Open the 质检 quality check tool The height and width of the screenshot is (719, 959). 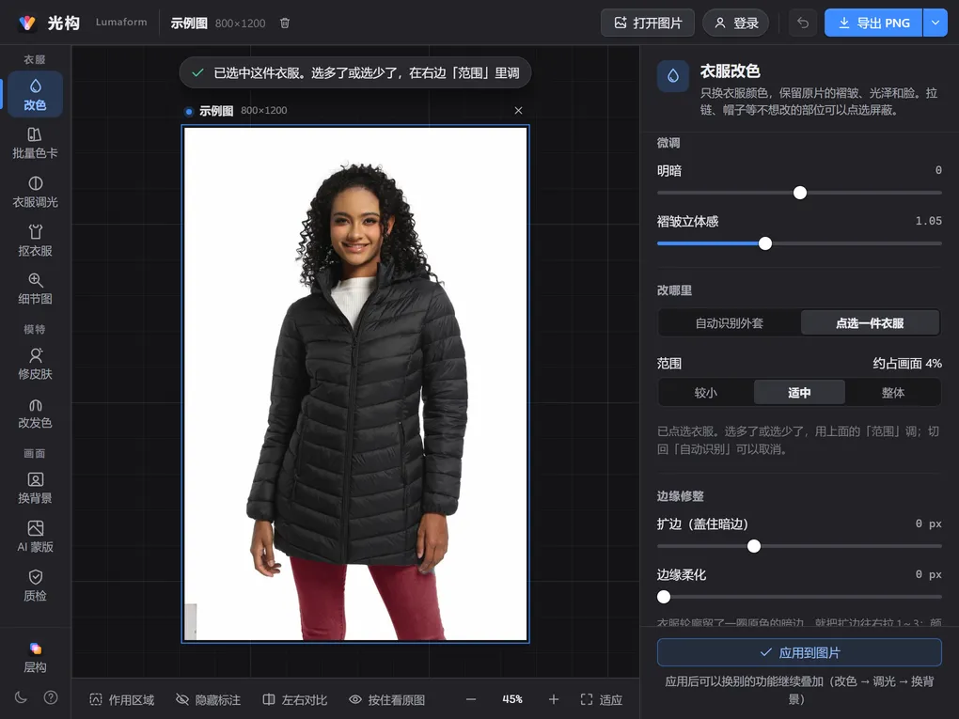(35, 586)
